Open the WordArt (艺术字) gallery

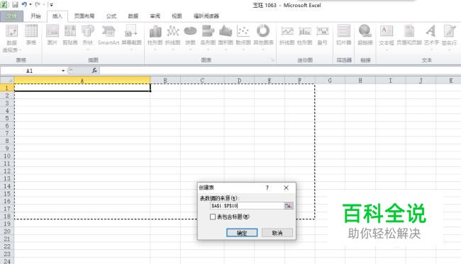coord(431,37)
